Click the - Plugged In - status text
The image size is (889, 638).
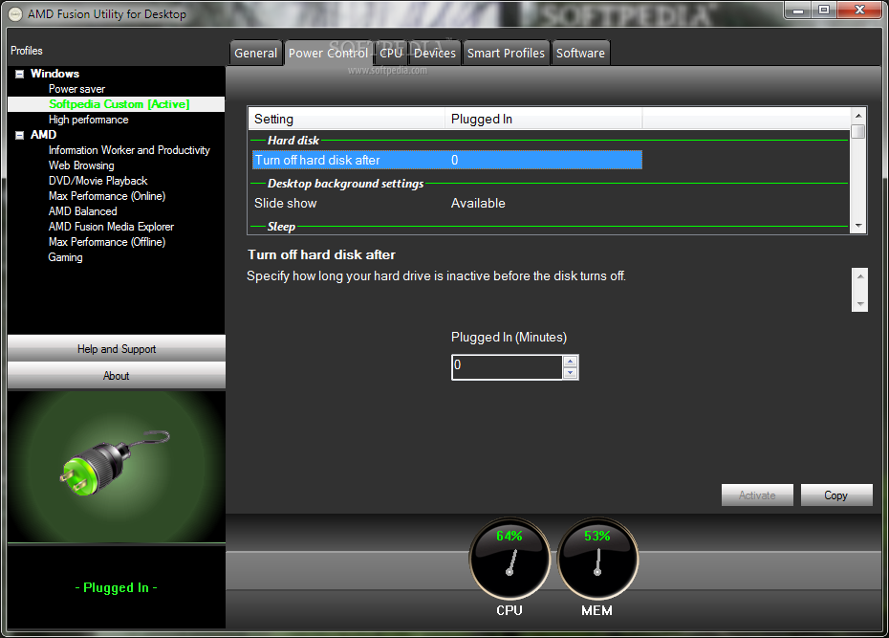click(x=117, y=587)
